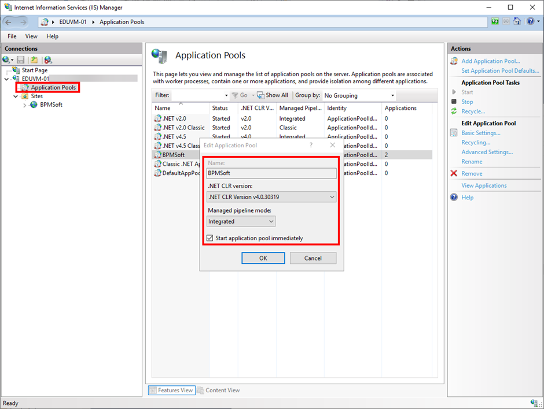Open the Group by No Grouping dropdown

[359, 95]
